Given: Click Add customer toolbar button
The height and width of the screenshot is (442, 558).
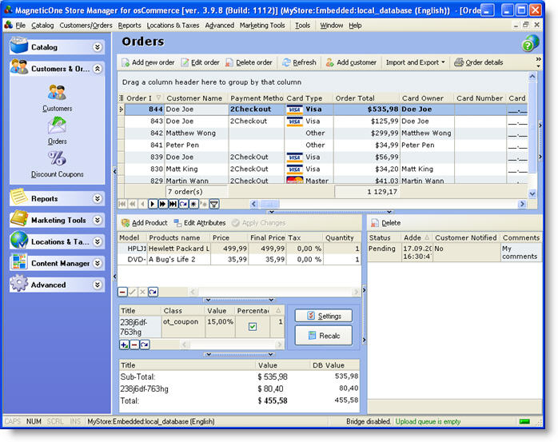Looking at the screenshot, I should (x=351, y=62).
